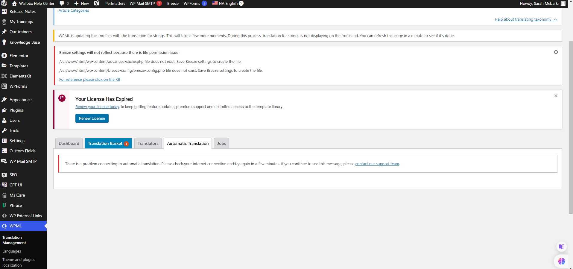Click the Yoast SEO icon in admin bar
Screen dimensions: 573x269
coord(96,4)
